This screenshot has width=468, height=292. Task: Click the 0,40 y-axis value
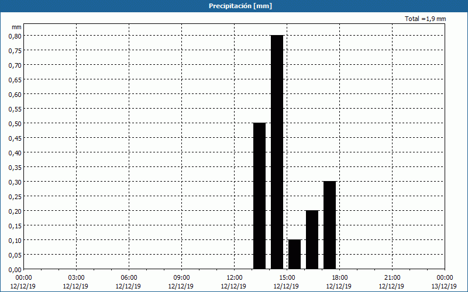(15, 153)
